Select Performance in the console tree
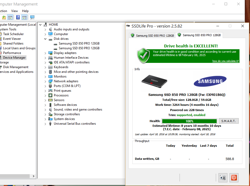This screenshot has height=186, width=250. point(12,53)
